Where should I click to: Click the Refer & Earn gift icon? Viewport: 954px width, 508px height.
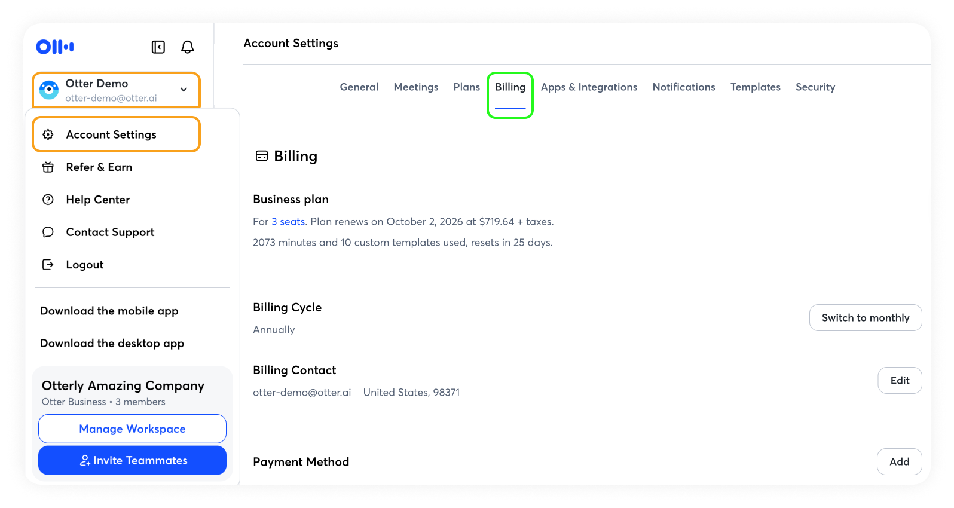coord(48,167)
